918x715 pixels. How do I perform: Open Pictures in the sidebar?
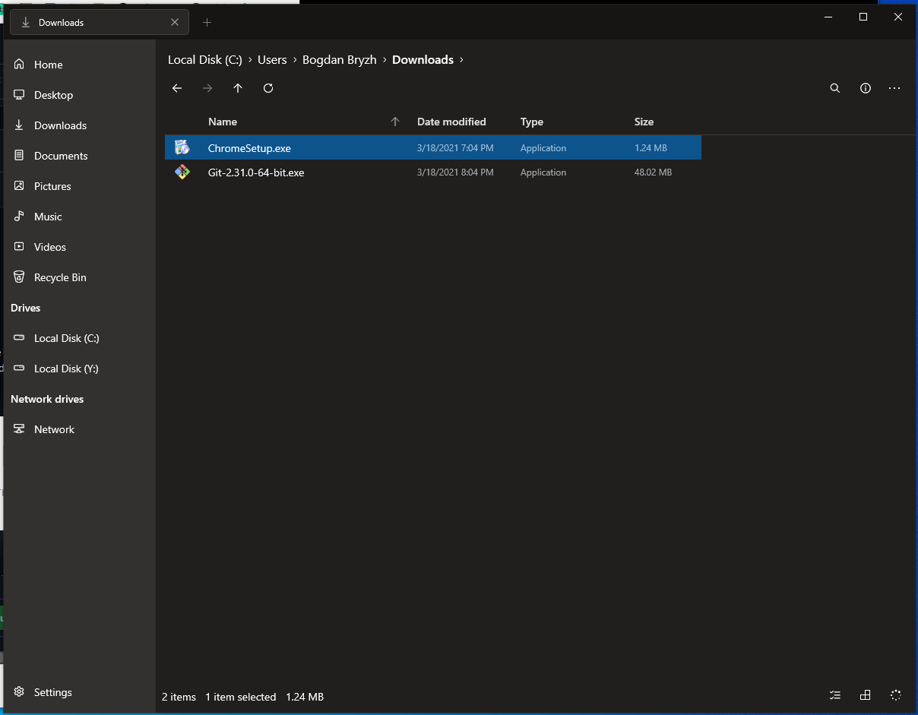(x=80, y=186)
